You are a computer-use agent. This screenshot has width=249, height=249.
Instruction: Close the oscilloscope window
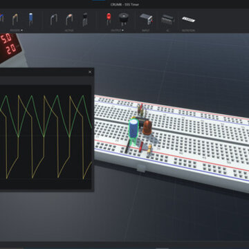pyautogui.click(x=90, y=72)
